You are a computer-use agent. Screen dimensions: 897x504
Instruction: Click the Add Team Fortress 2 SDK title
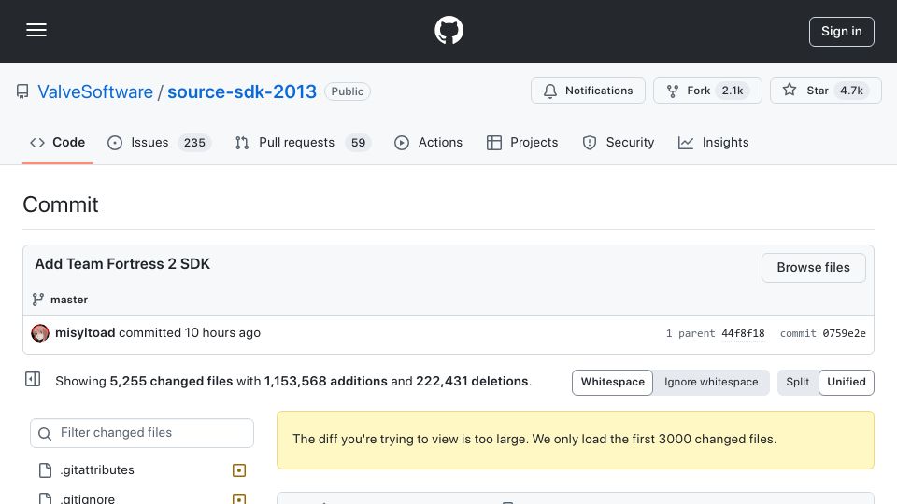click(122, 264)
